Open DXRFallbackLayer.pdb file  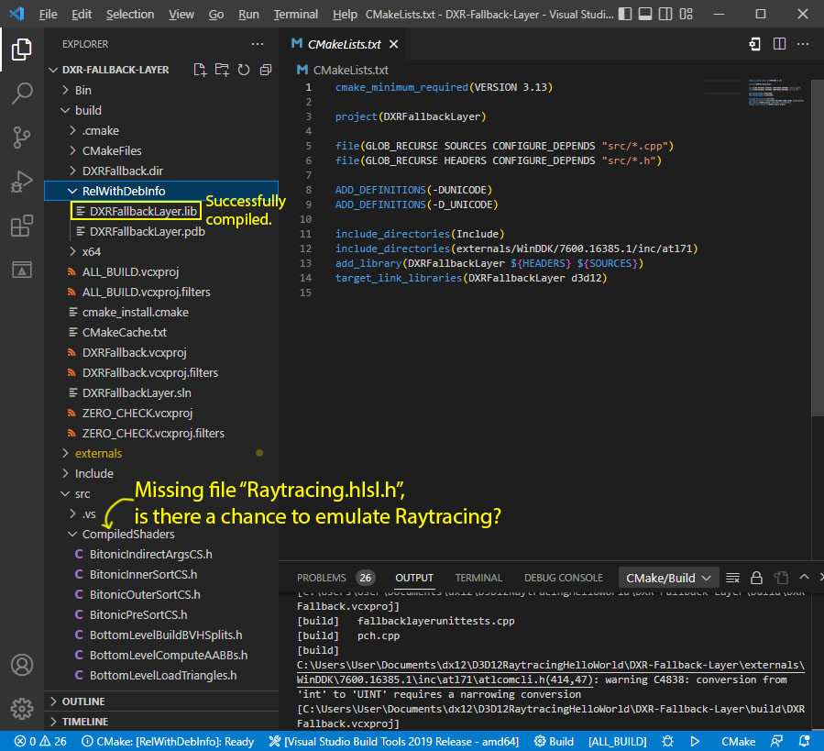pyautogui.click(x=161, y=231)
